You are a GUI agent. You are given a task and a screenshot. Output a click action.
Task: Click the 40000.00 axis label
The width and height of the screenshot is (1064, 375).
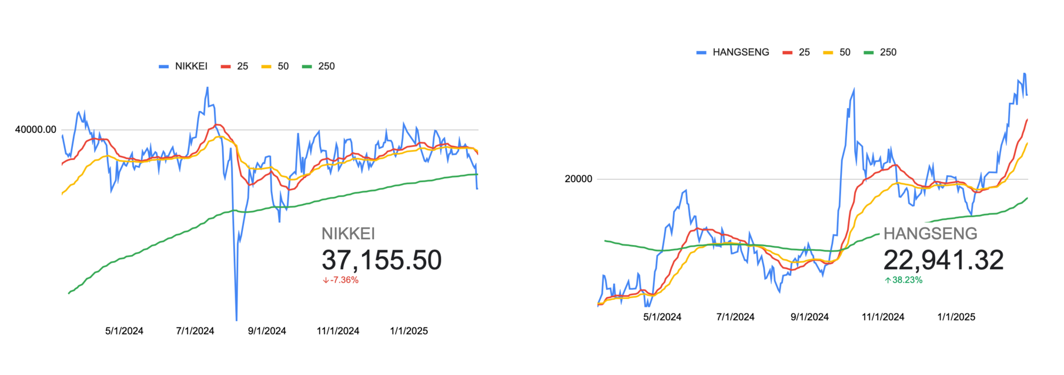pos(36,130)
